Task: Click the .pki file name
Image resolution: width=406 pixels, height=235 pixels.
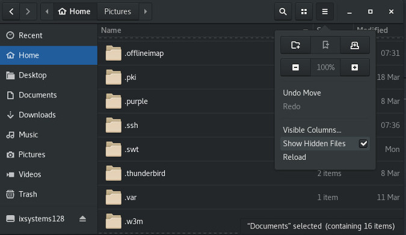Action: pyautogui.click(x=131, y=78)
